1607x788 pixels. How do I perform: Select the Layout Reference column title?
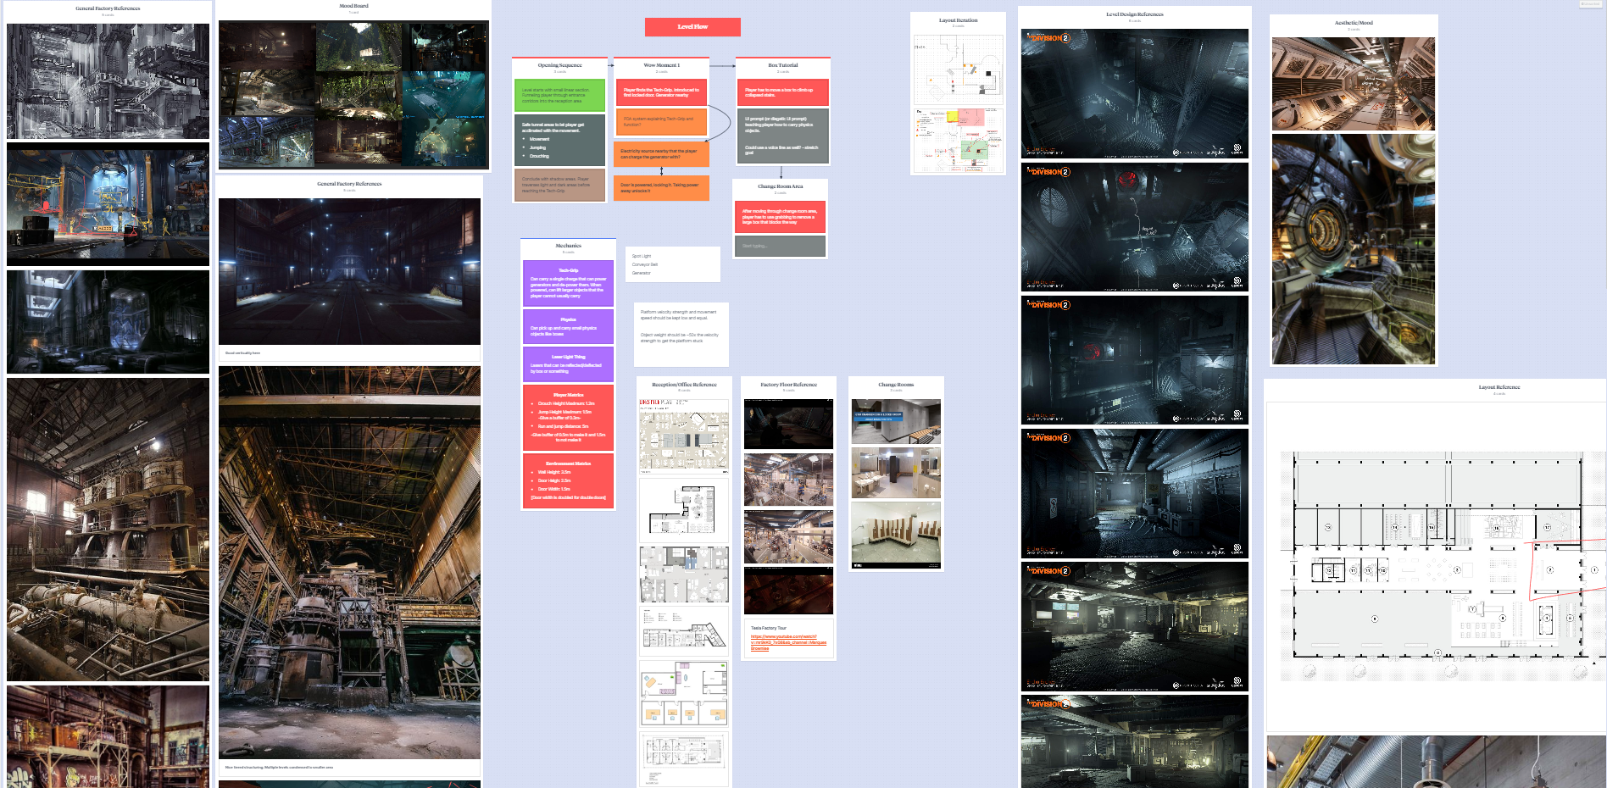coord(1499,387)
